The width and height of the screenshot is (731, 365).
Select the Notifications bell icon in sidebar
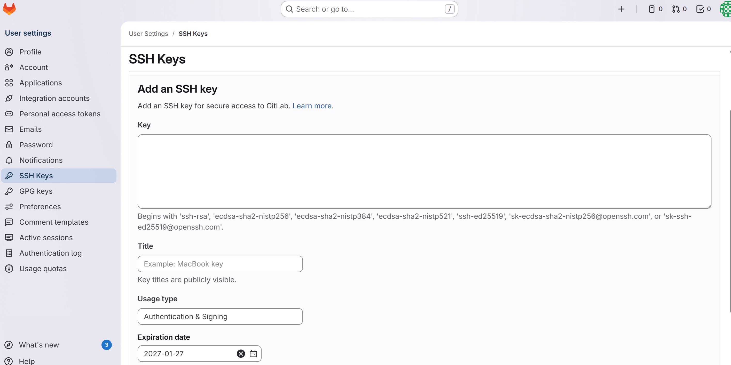9,160
